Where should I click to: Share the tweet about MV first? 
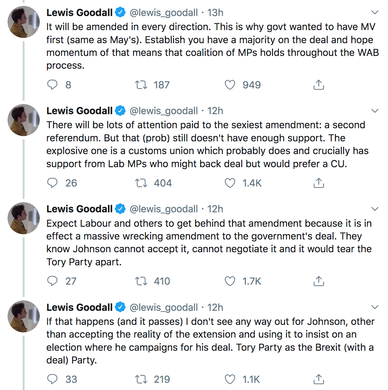(x=319, y=85)
